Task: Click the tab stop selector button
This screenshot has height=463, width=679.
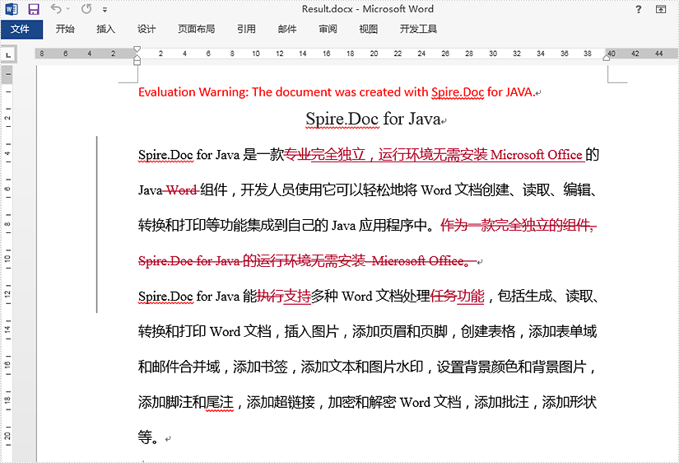Action: point(8,55)
